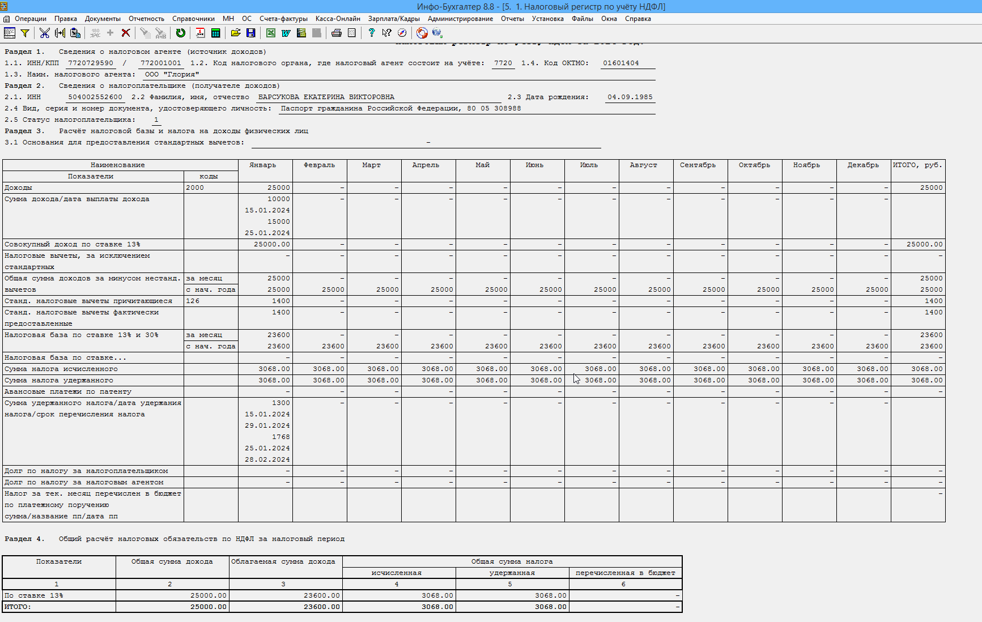Click Сумма налога исчисленного row label

[61, 369]
